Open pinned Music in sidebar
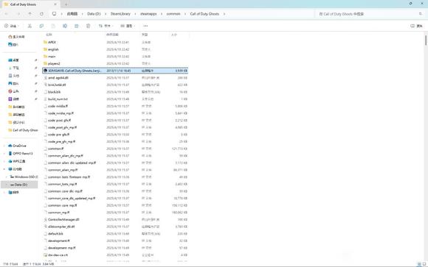Image resolution: width=428 pixels, height=267 pixels. click(13, 91)
